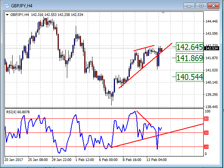The width and height of the screenshot is (224, 168).
Task: Click the 139.295 price scale value
Action: coord(211,95)
